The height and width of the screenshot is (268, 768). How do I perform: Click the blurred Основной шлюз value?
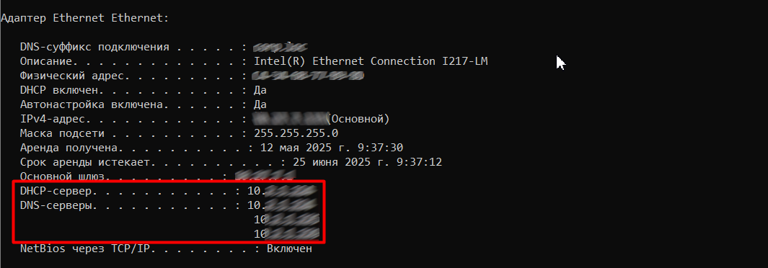265,174
